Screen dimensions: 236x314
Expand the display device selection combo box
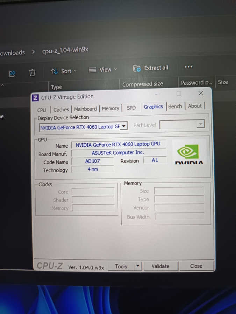click(124, 127)
